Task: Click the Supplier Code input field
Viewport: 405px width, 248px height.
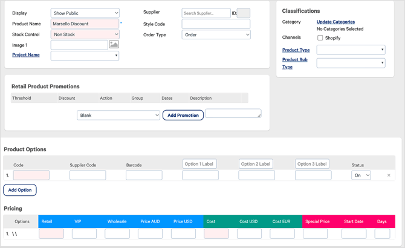Action: (x=88, y=175)
